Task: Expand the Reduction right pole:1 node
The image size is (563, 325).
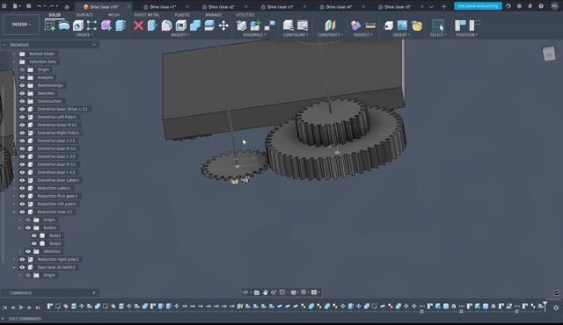Action: pos(14,259)
